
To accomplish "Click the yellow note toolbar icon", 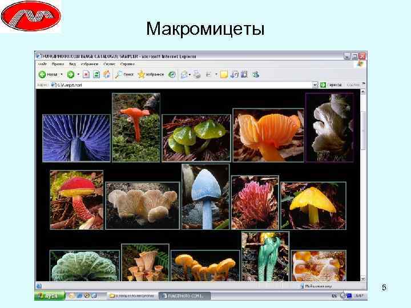I will click(224, 75).
